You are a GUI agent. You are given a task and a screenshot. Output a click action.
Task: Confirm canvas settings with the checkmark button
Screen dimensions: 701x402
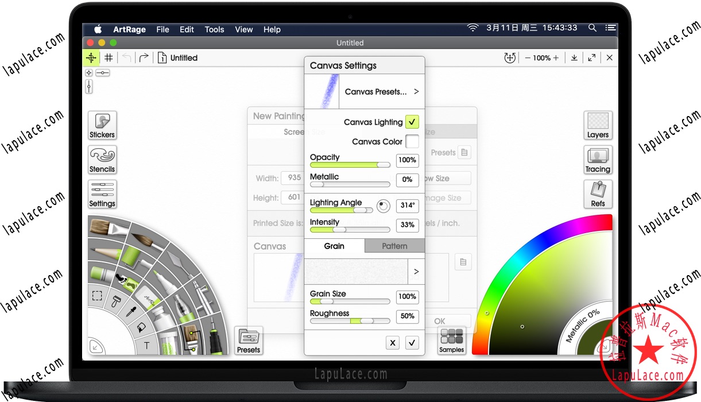(x=412, y=342)
